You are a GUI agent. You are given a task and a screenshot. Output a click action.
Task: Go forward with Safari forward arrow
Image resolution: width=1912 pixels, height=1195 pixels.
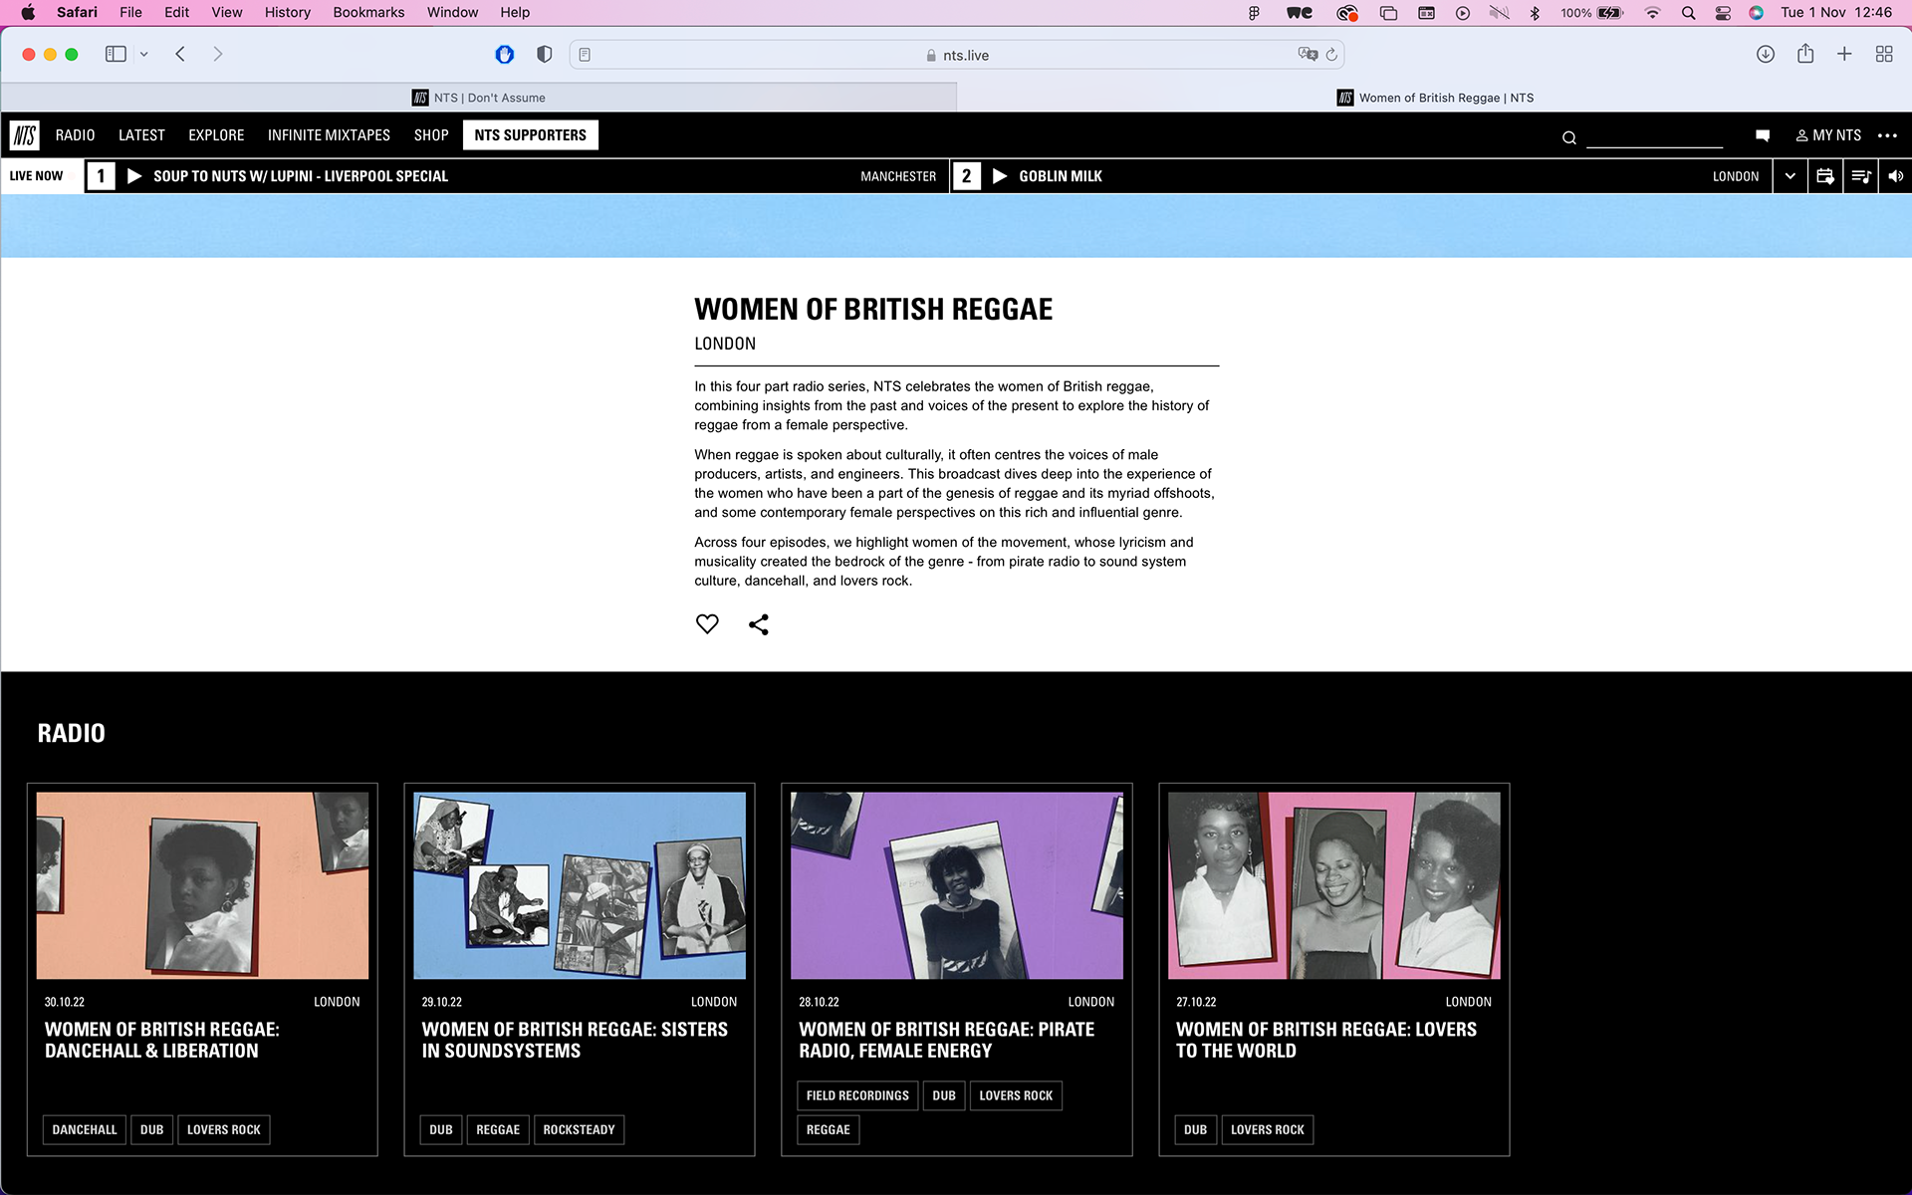click(x=218, y=54)
